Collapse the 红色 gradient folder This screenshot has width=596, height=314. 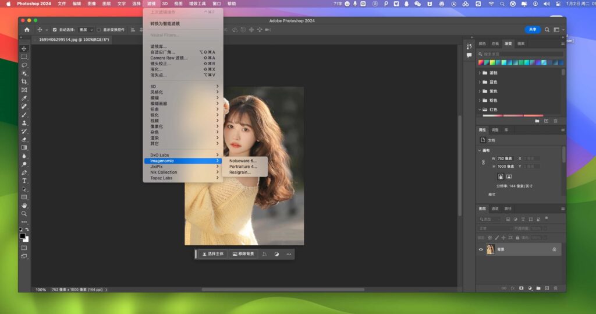click(480, 110)
